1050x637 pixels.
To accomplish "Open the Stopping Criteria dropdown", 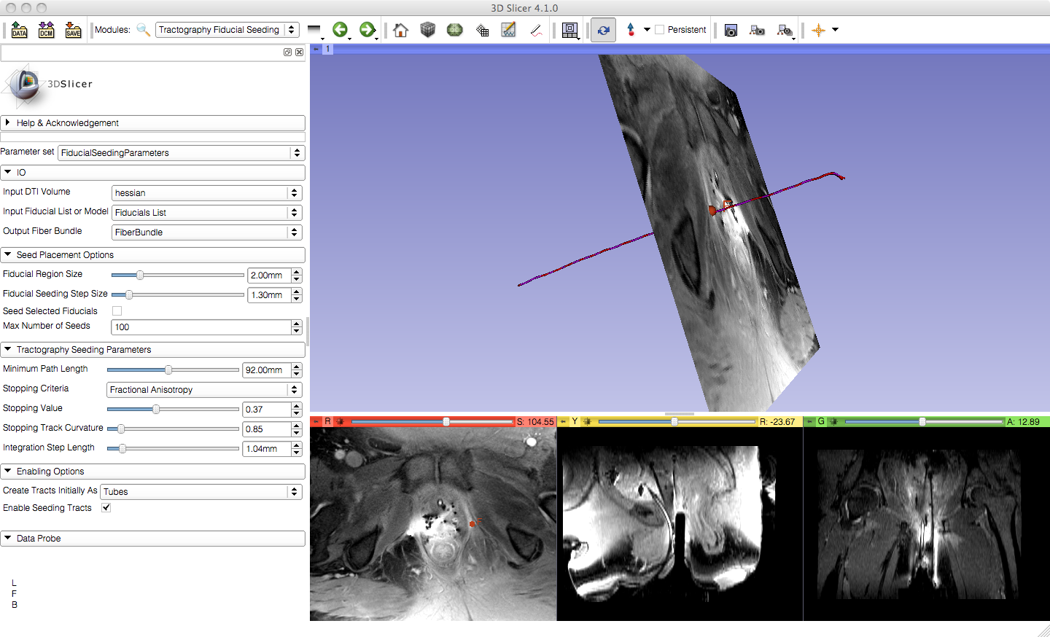I will coord(203,390).
